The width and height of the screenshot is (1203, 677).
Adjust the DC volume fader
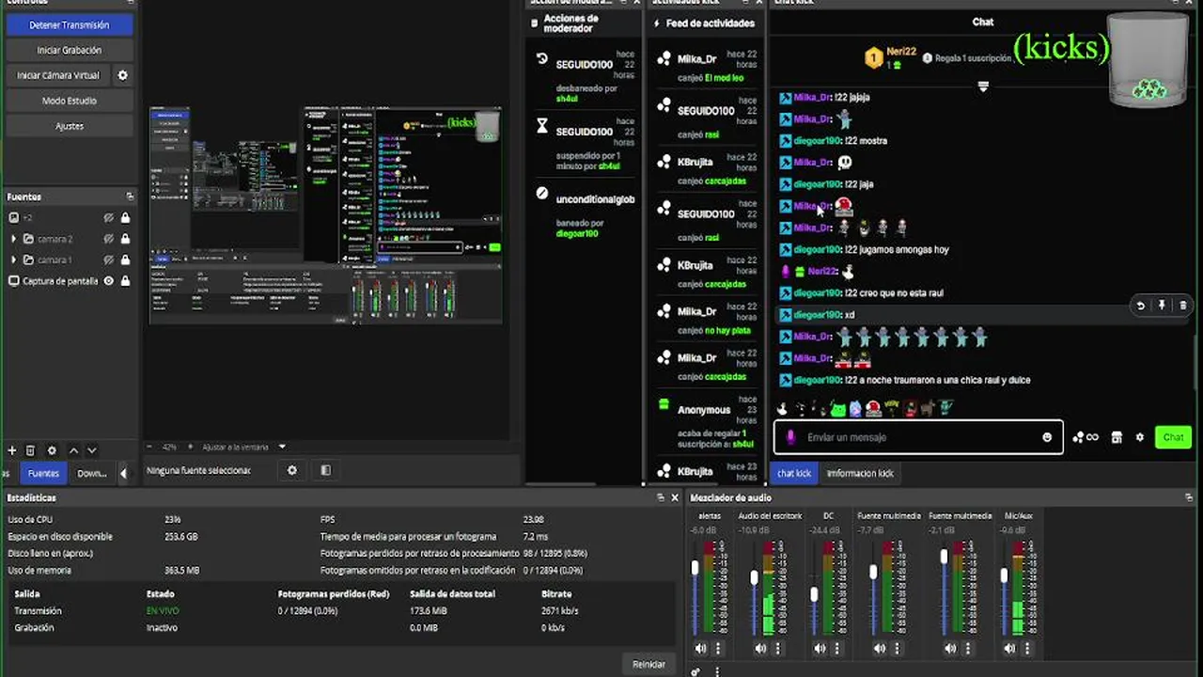[814, 594]
